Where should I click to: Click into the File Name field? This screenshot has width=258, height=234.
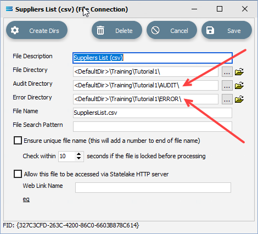[153, 113]
